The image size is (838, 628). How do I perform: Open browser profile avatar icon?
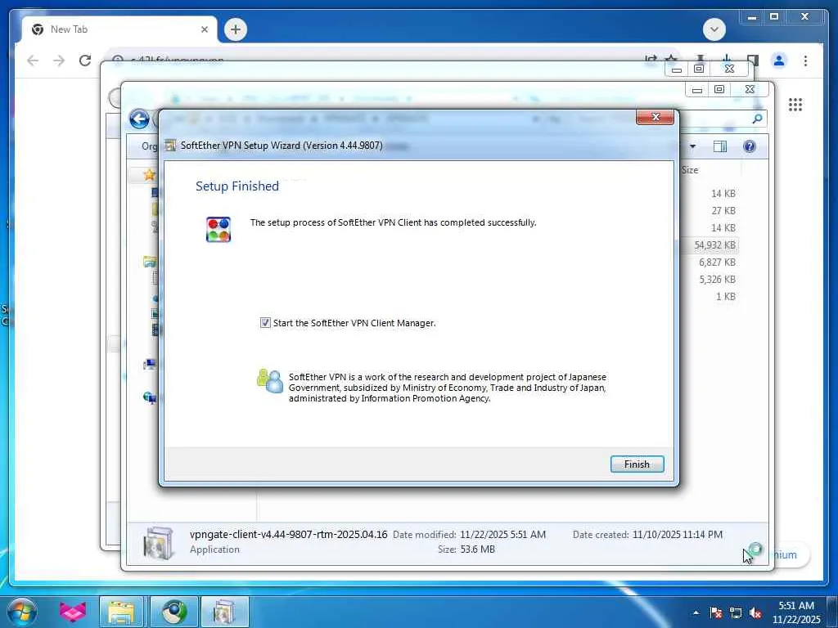pyautogui.click(x=779, y=61)
